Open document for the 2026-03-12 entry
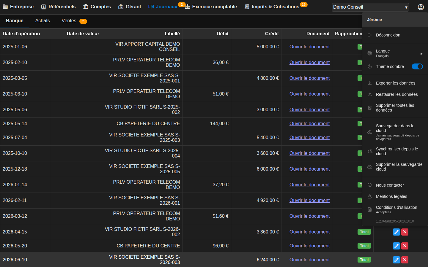 tap(309, 216)
